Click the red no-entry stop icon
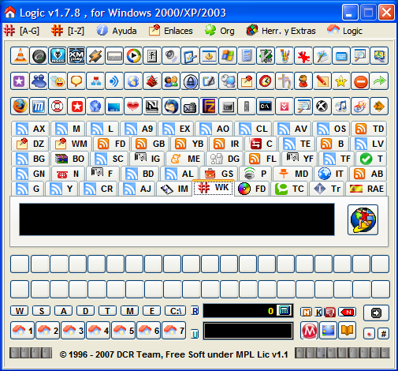398x371 pixels. [x=360, y=81]
